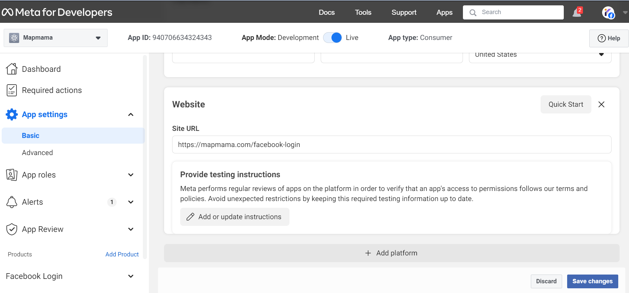Click the Website section heading
The height and width of the screenshot is (293, 629).
[x=189, y=104]
